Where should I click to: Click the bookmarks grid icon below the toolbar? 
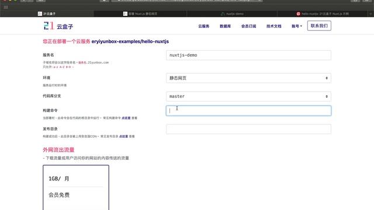pyautogui.click(x=6, y=8)
